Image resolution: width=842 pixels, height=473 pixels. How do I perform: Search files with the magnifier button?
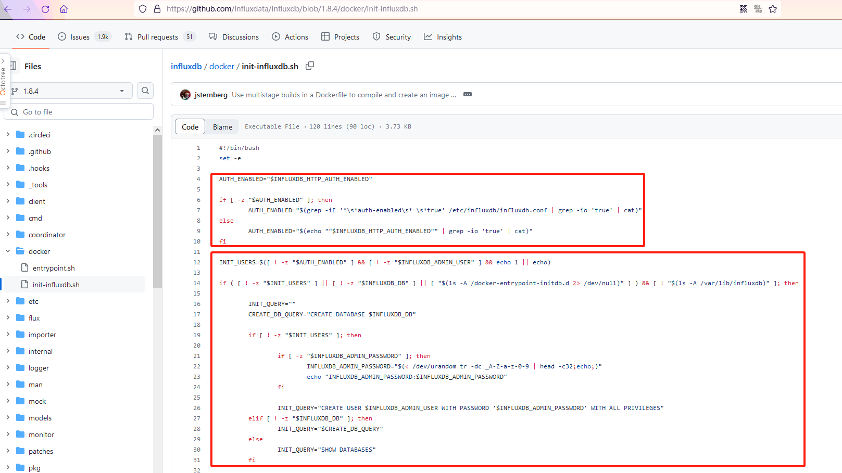[x=145, y=91]
